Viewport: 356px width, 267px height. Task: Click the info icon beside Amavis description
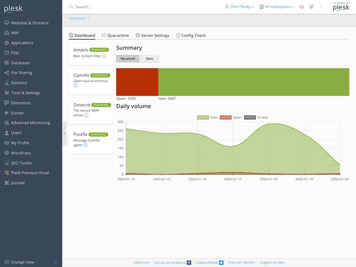click(x=104, y=56)
